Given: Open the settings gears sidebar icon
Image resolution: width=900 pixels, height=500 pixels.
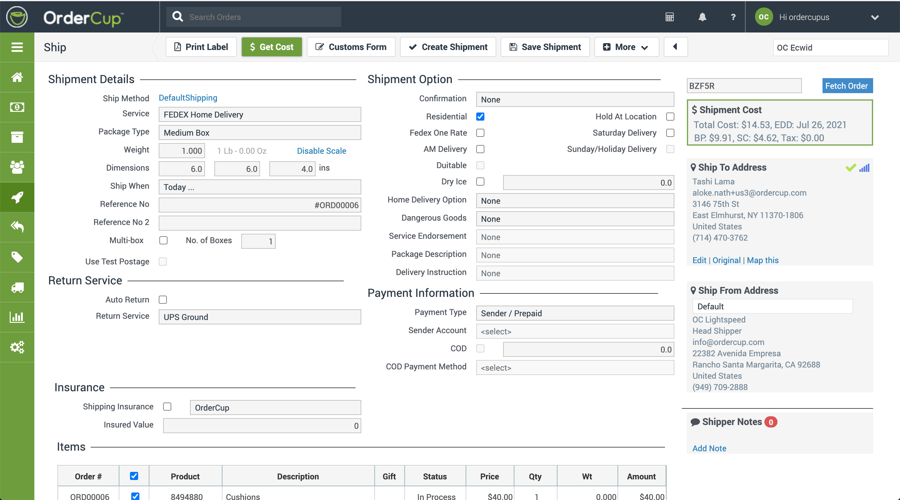Looking at the screenshot, I should pos(17,347).
